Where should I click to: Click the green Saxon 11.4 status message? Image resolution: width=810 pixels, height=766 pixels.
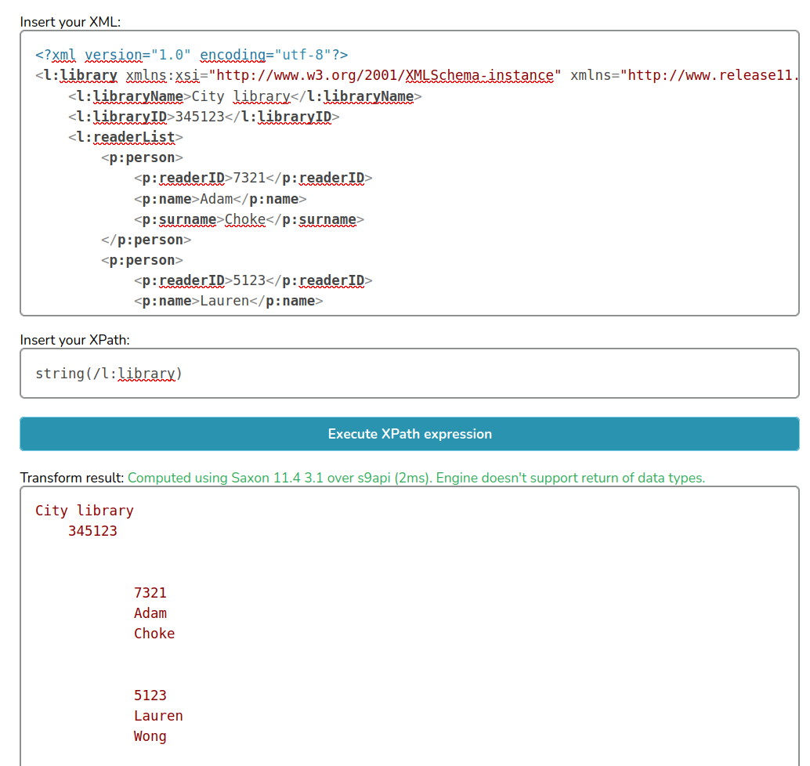(x=416, y=478)
